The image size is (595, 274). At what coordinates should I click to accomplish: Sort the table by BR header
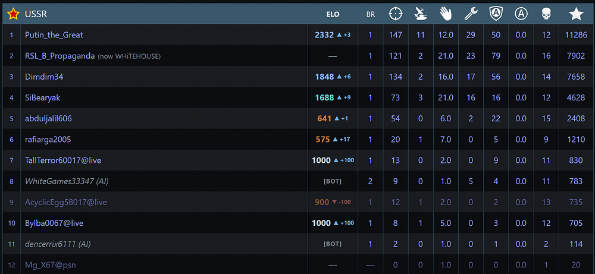pyautogui.click(x=370, y=14)
